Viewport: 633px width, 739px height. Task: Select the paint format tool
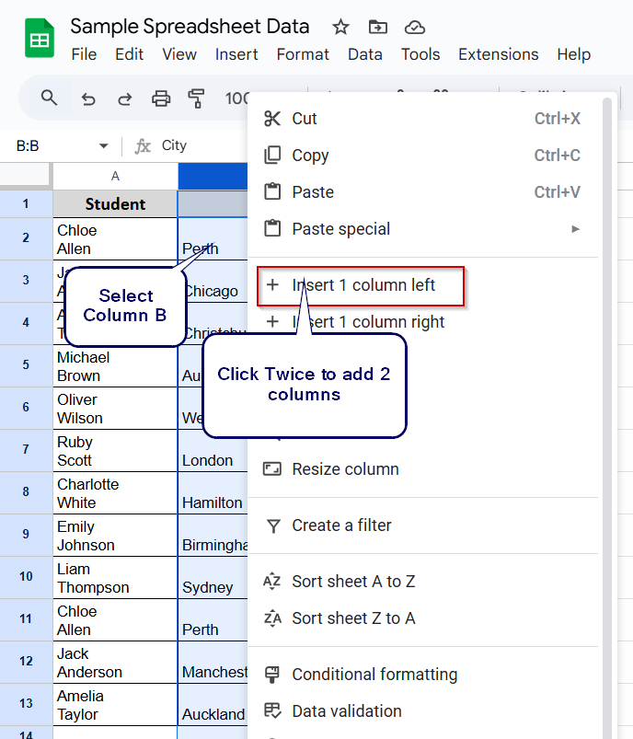pyautogui.click(x=196, y=98)
